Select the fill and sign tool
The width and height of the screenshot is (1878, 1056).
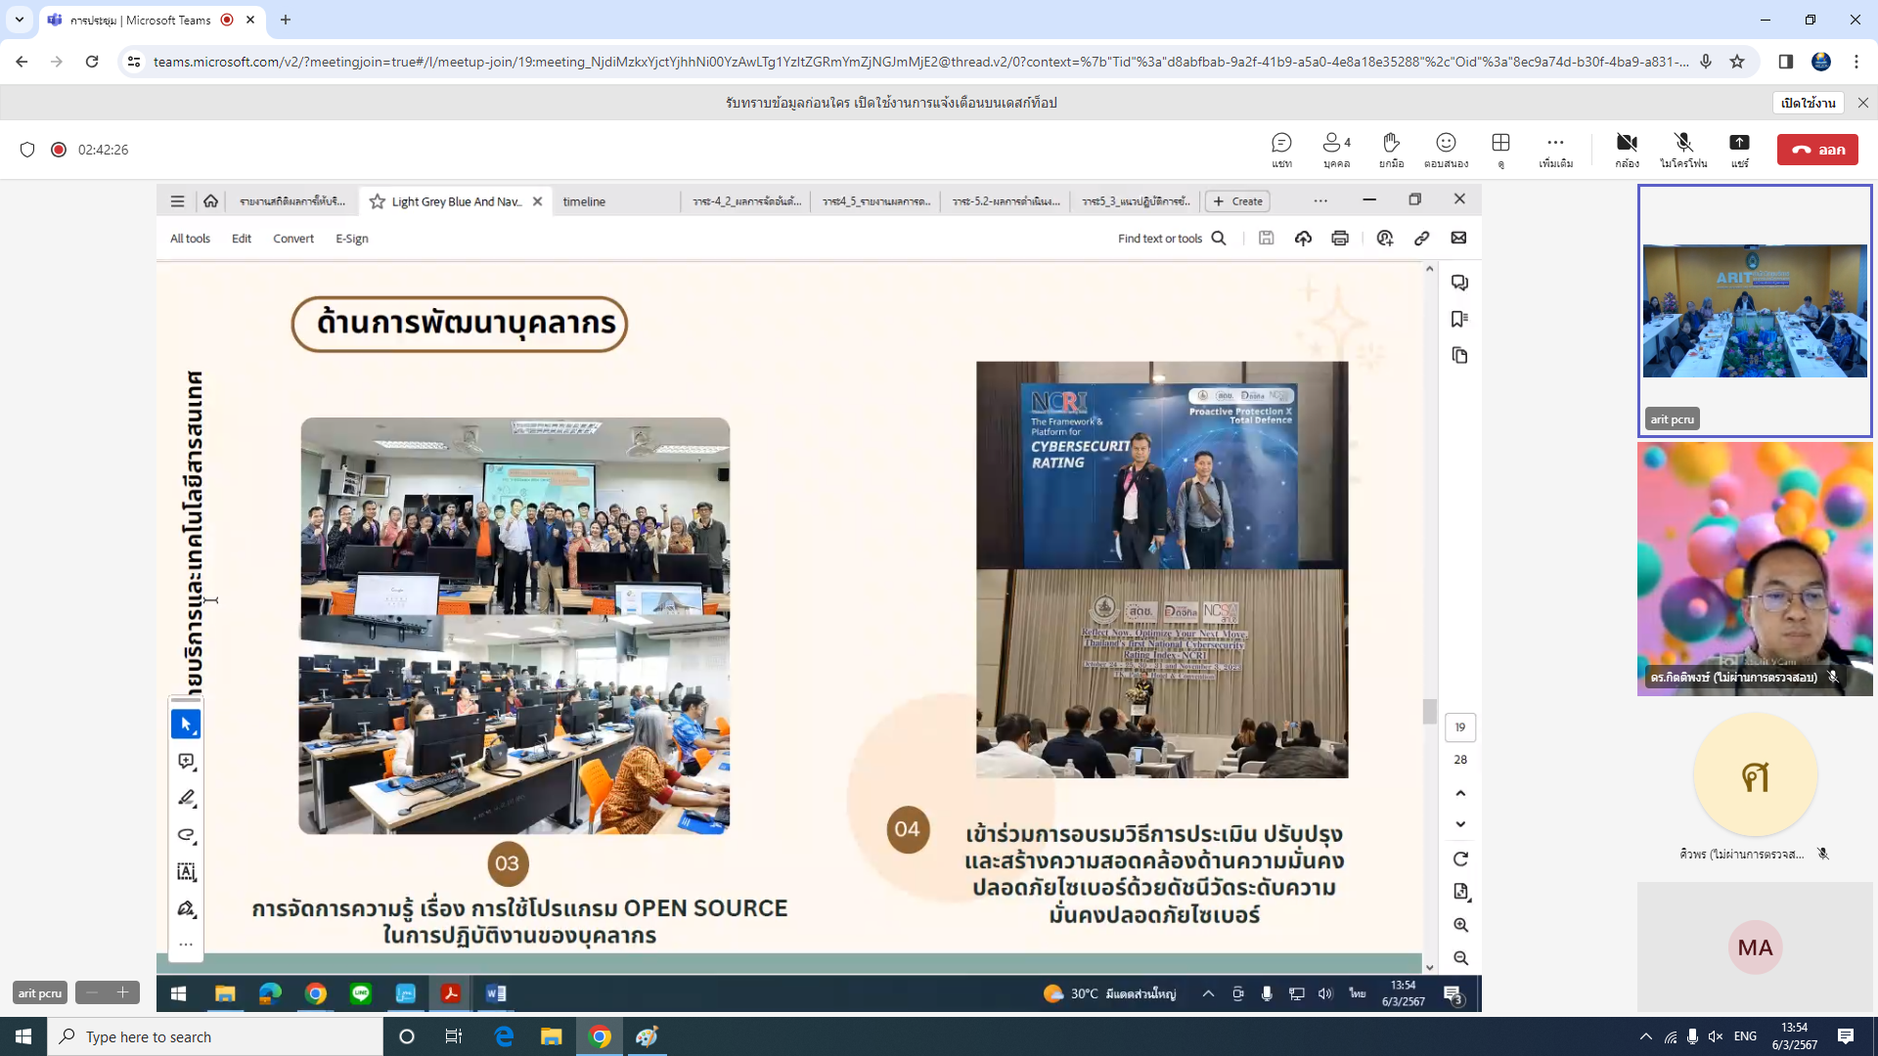(x=186, y=908)
